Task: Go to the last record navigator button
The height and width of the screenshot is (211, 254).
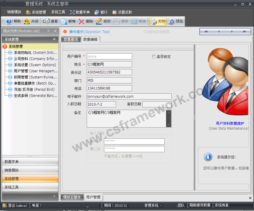Action: pyautogui.click(x=245, y=32)
